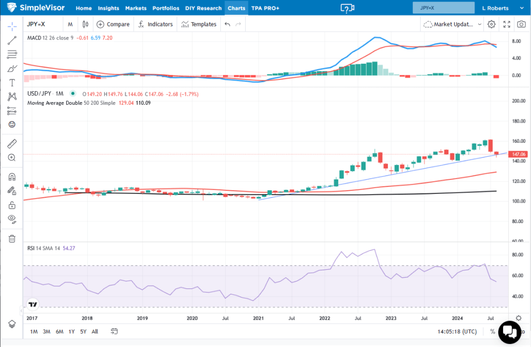Open the text annotation tool

(x=11, y=82)
